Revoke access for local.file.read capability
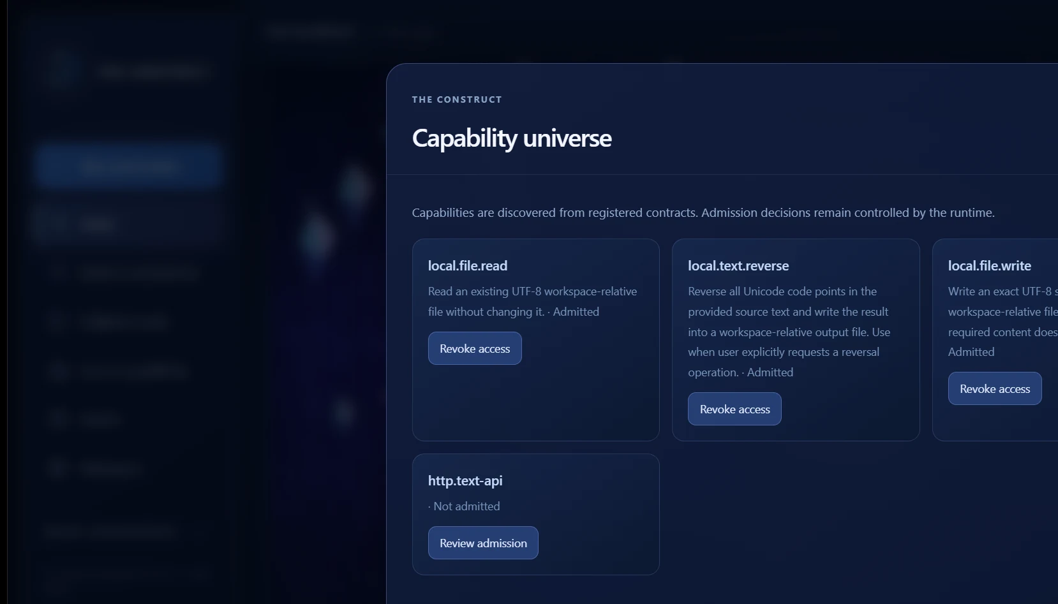The width and height of the screenshot is (1058, 604). (x=475, y=348)
